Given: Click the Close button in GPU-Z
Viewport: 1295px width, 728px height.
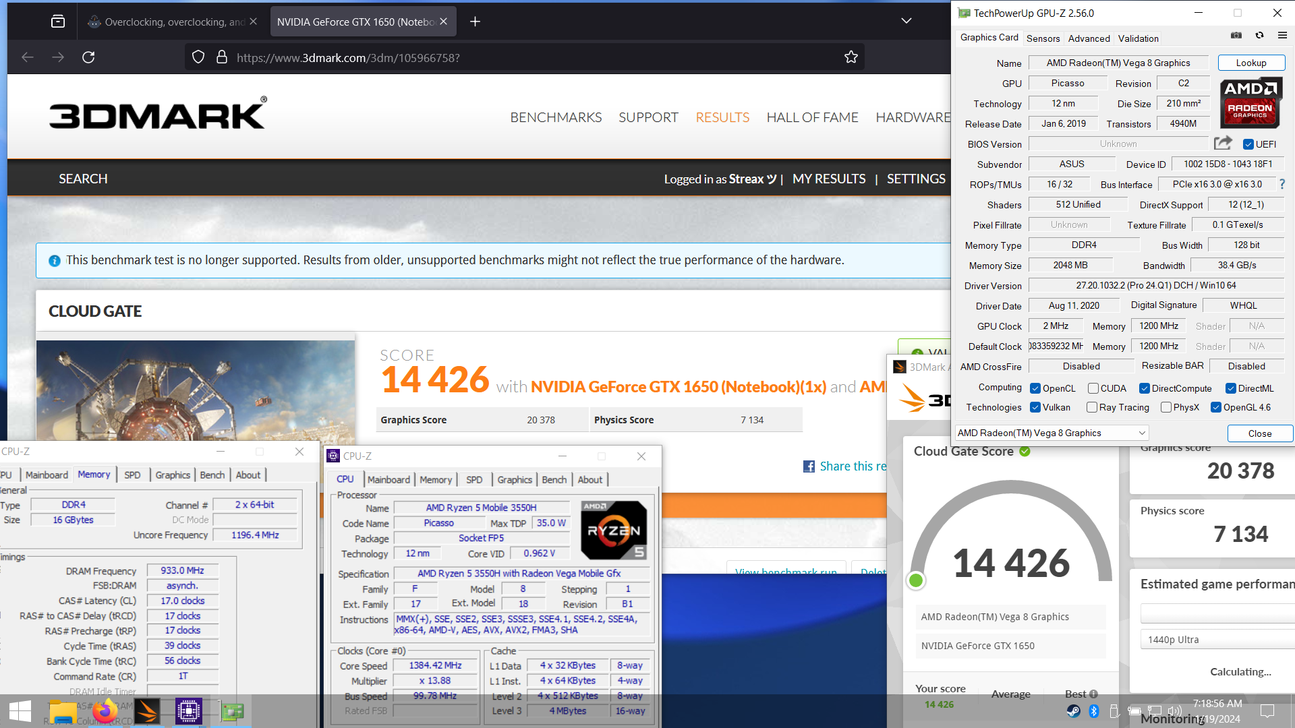Looking at the screenshot, I should coord(1260,433).
